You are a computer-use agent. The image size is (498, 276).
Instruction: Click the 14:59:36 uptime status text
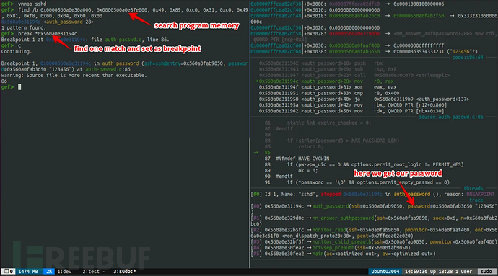point(438,272)
